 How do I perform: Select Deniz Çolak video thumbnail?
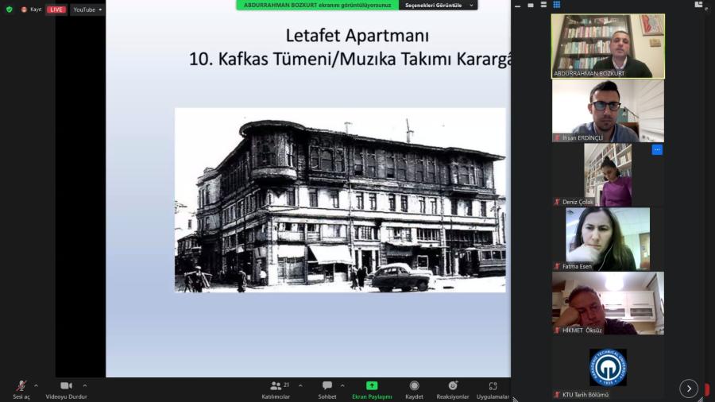click(608, 175)
